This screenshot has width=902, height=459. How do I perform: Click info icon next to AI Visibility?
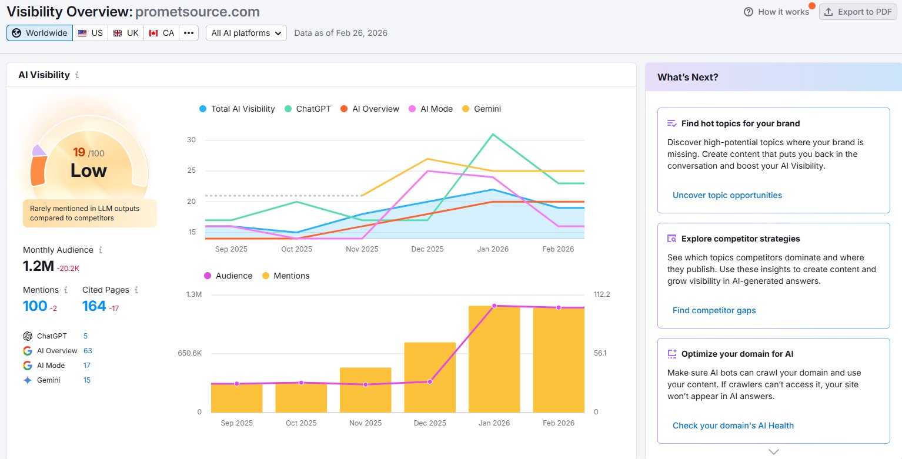[77, 75]
